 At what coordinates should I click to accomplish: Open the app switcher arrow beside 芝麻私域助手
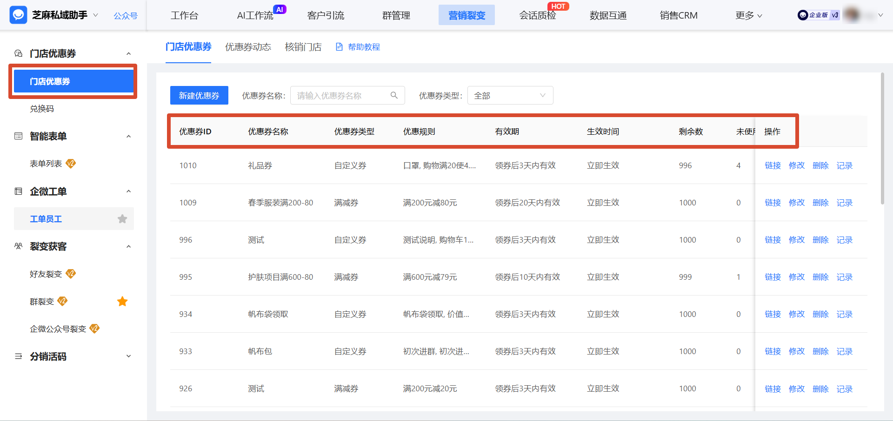96,15
